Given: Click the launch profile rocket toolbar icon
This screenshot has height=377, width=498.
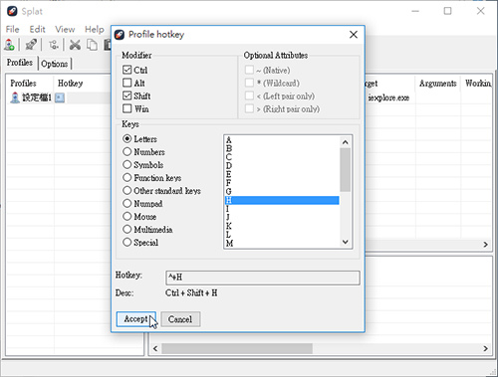Looking at the screenshot, I should click(31, 45).
